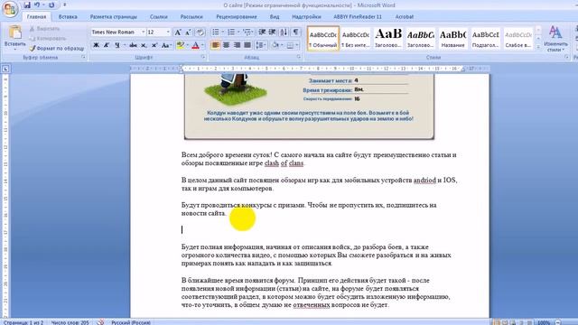
Task: Switch to the Вставка tab
Action: [68, 17]
